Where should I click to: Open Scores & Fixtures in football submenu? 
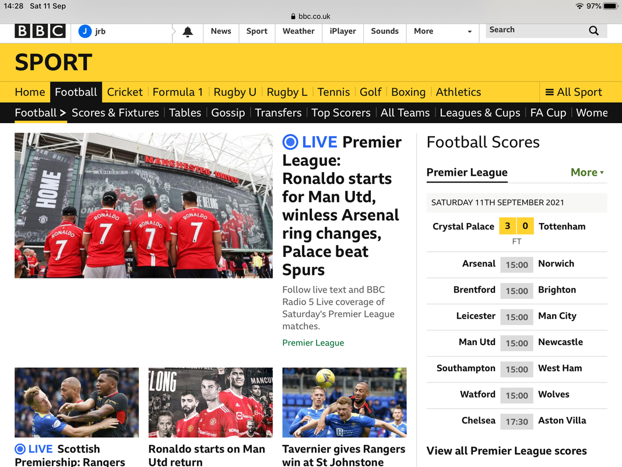coord(115,113)
